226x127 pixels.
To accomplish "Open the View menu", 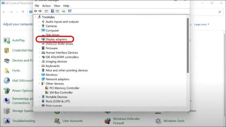I will click(x=57, y=6).
